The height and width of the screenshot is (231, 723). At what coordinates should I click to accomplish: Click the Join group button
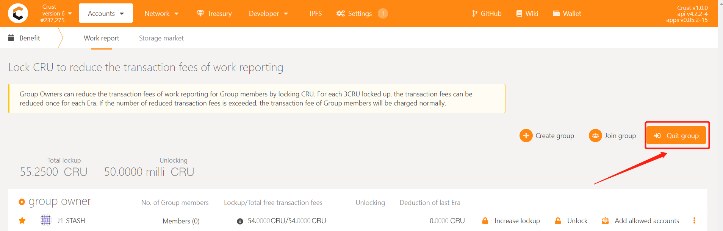click(612, 135)
